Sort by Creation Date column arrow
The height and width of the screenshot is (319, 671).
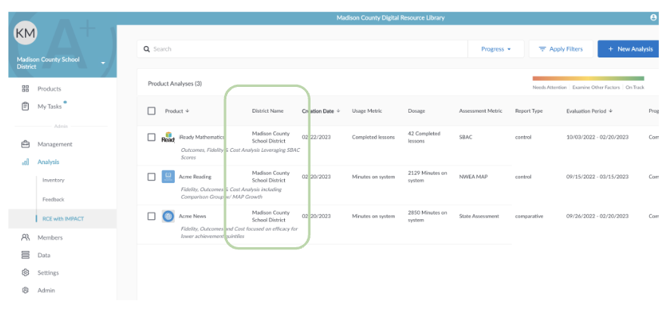(338, 111)
